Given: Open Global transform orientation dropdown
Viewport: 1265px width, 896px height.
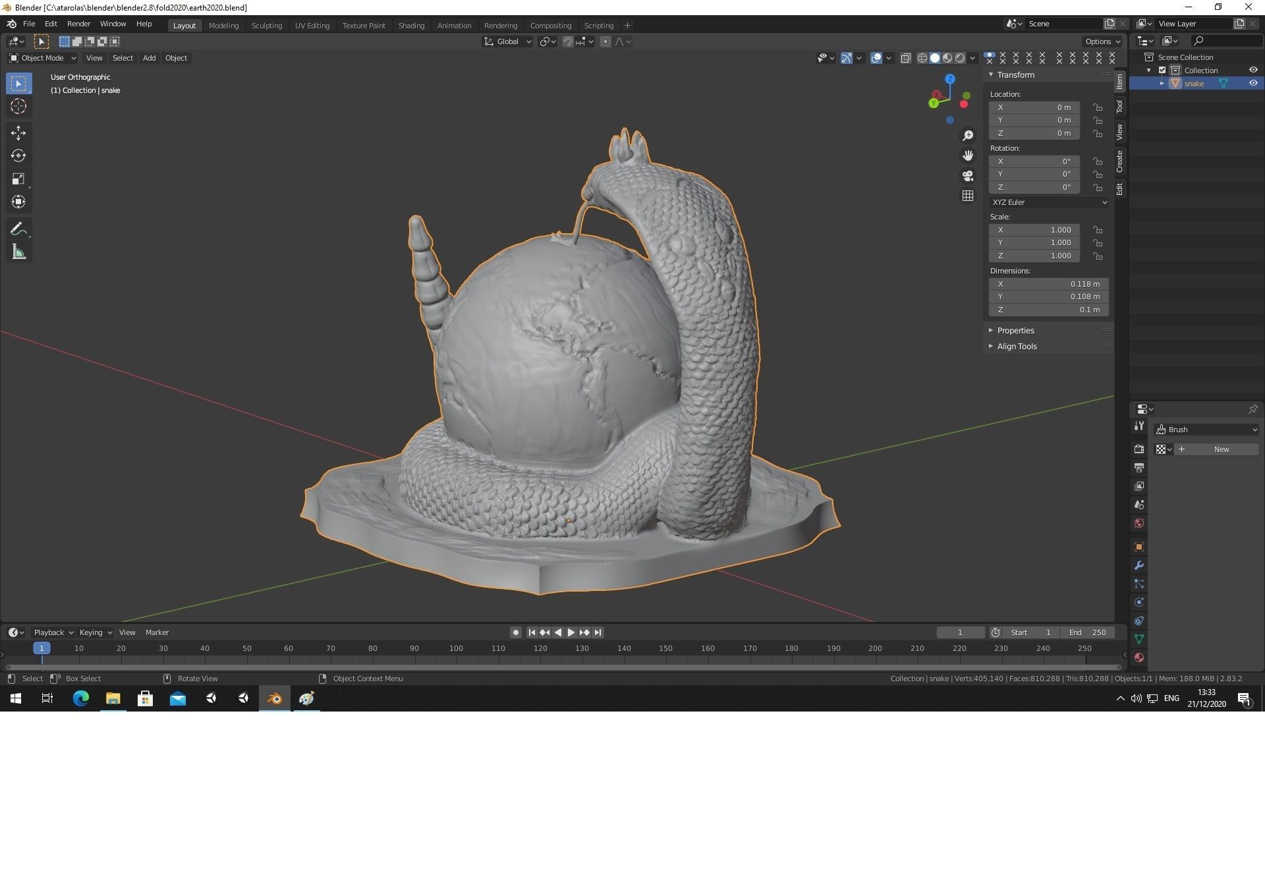Looking at the screenshot, I should pyautogui.click(x=507, y=42).
